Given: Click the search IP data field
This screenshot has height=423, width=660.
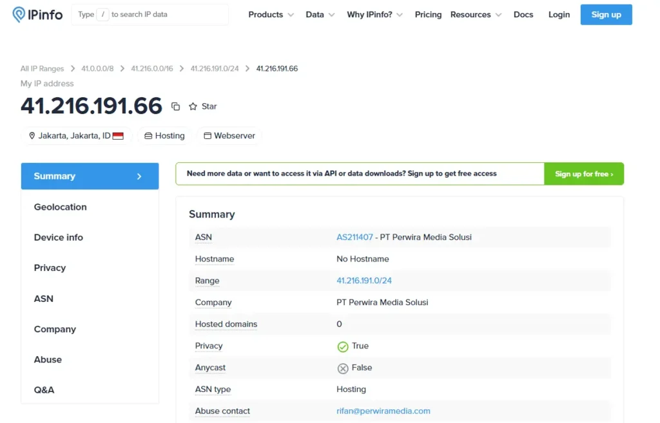Looking at the screenshot, I should coord(150,14).
